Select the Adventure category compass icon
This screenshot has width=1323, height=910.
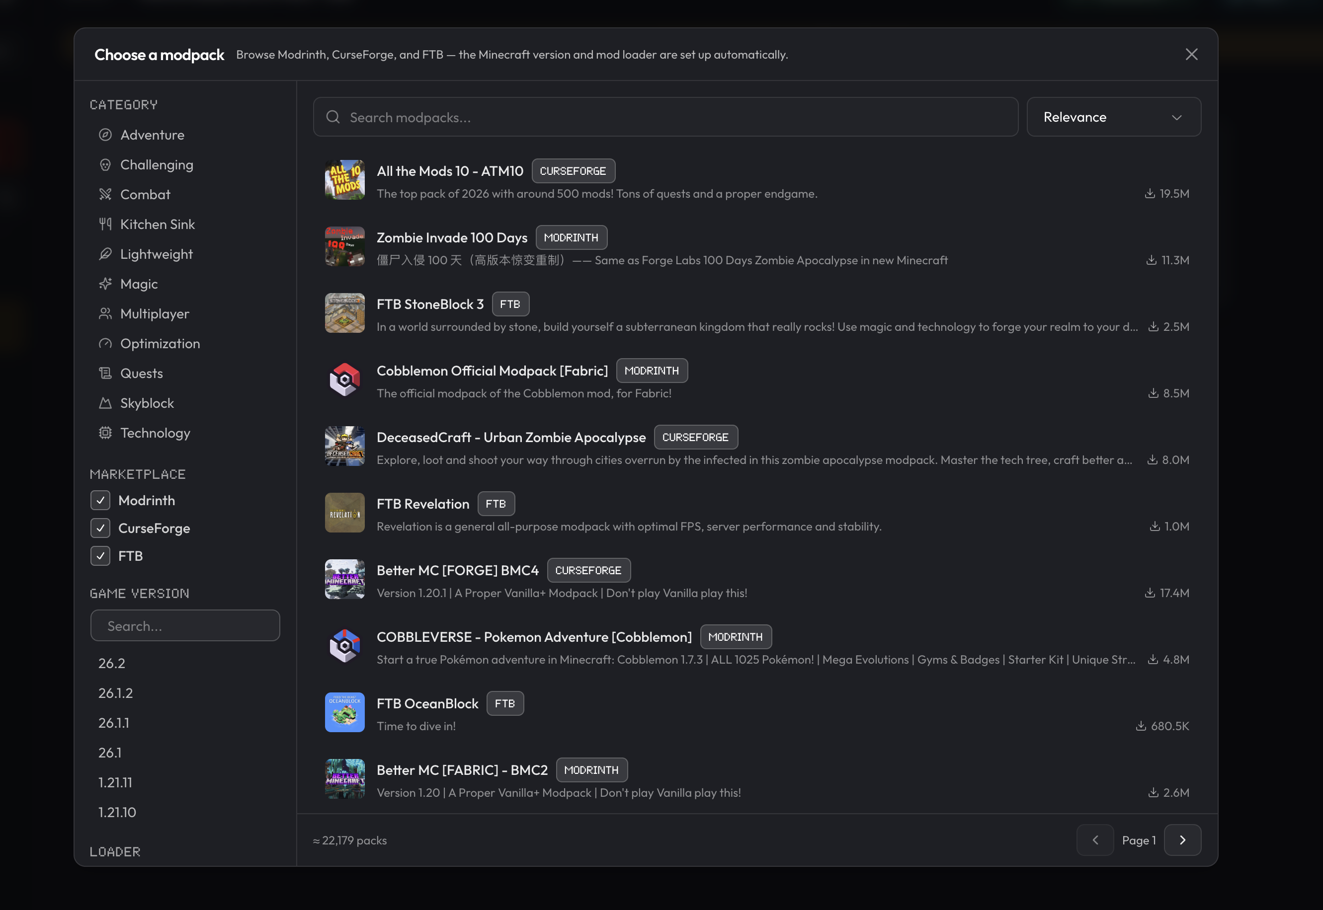[x=105, y=135]
